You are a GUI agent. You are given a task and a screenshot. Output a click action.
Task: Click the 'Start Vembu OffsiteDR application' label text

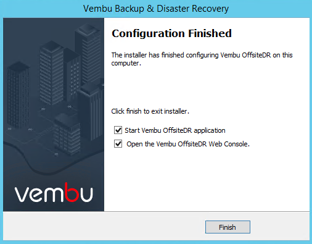175,130
